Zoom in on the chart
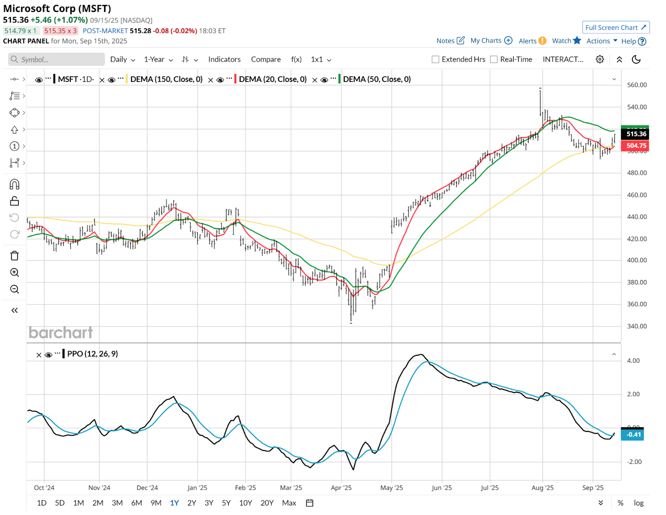Screen dimensions: 666x515 [x=15, y=272]
